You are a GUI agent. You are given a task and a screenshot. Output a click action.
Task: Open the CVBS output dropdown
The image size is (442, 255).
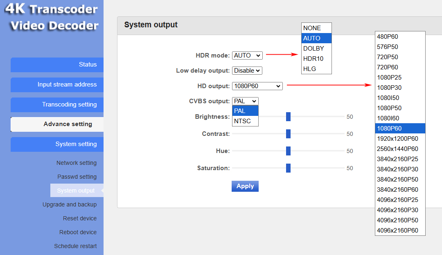(x=245, y=101)
